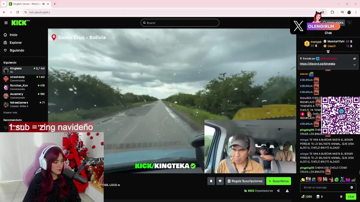Click the green Chat send button
This screenshot has height=202, width=360.
[x=351, y=197]
